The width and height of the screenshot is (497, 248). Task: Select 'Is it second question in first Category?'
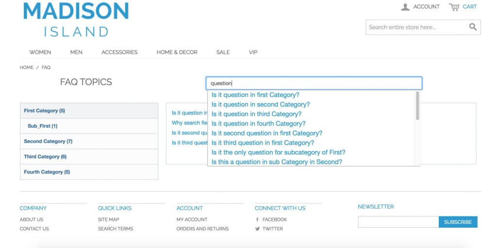point(266,133)
